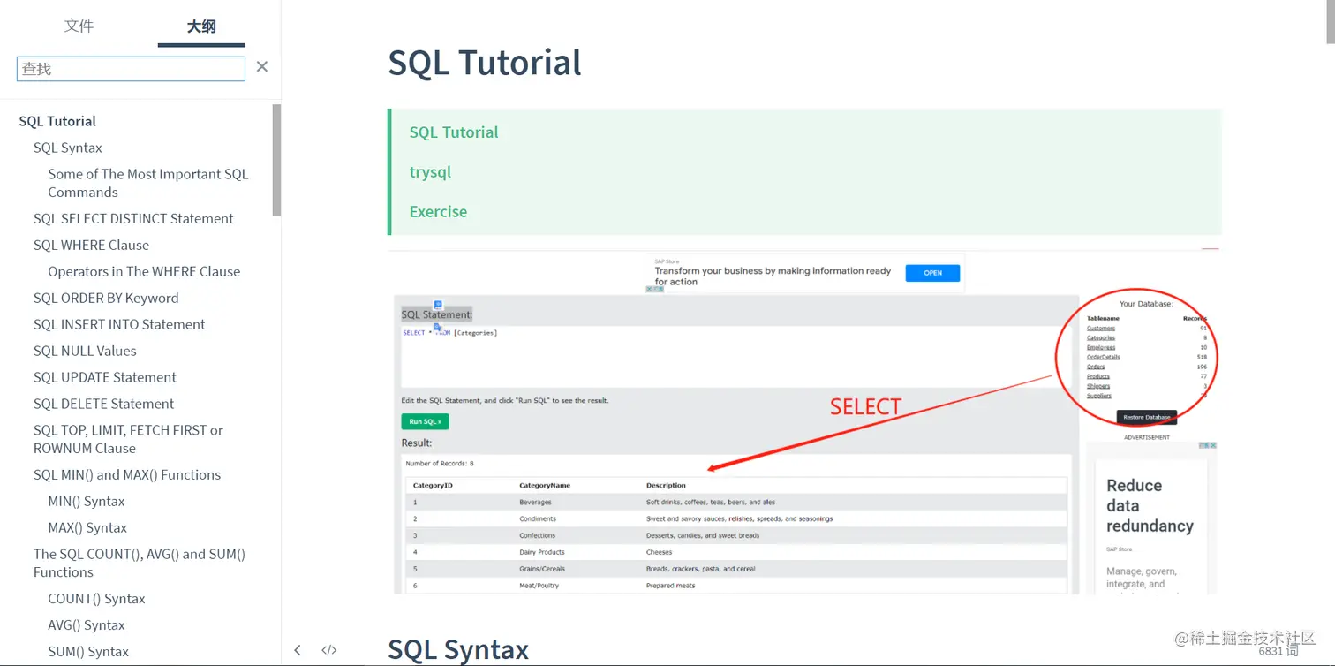Show word count details via 6831 词
The image size is (1335, 666).
[1278, 651]
